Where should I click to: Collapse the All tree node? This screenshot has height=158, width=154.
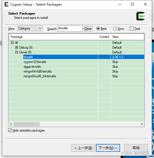point(12,43)
